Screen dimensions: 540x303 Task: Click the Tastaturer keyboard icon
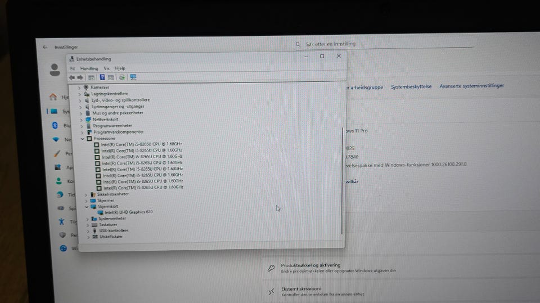click(94, 224)
